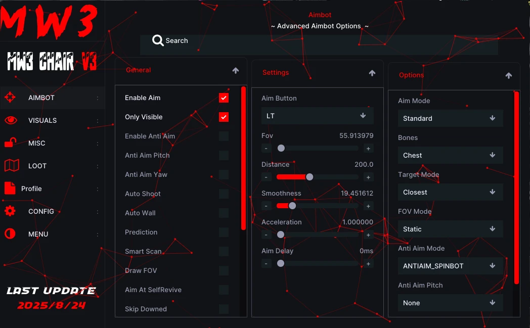Image resolution: width=530 pixels, height=328 pixels.
Task: Uncheck the Enable Aim checkbox
Action: point(224,98)
